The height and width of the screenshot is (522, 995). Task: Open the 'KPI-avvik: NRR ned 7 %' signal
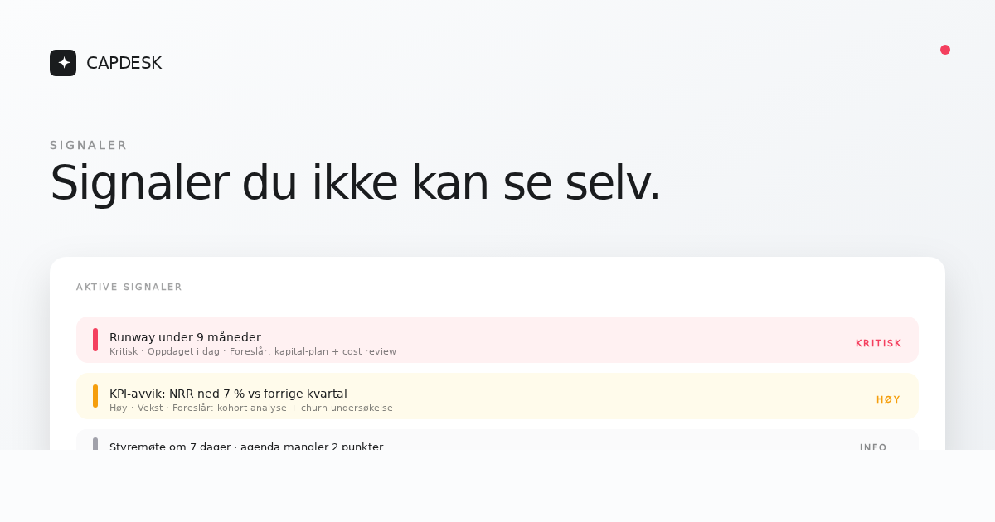[228, 394]
